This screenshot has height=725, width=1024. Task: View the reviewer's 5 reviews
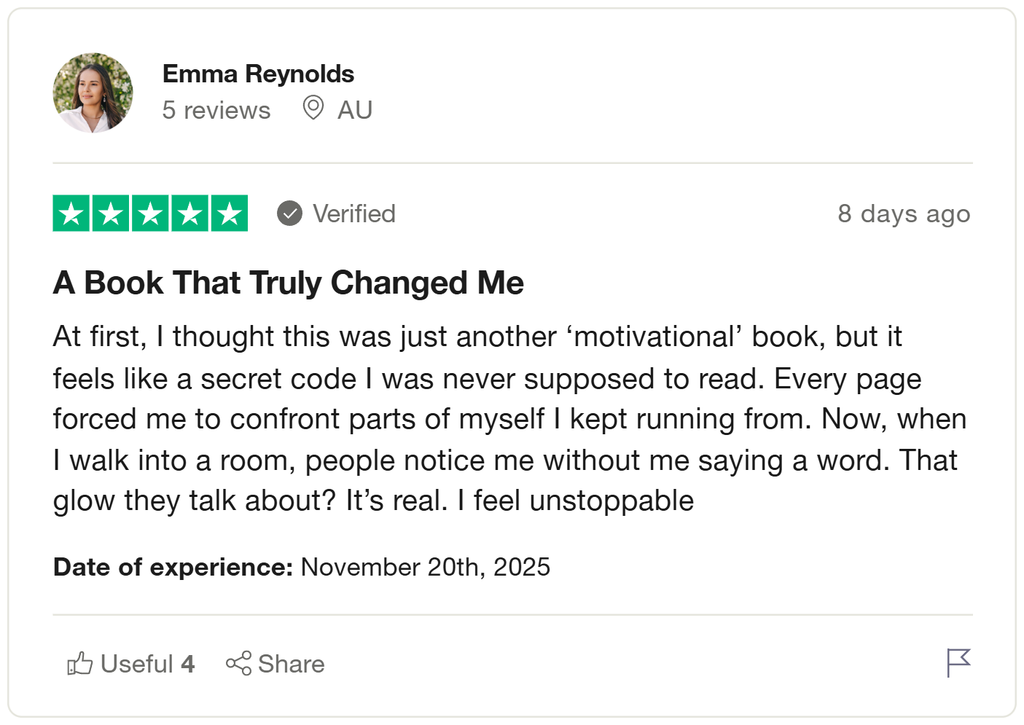216,110
